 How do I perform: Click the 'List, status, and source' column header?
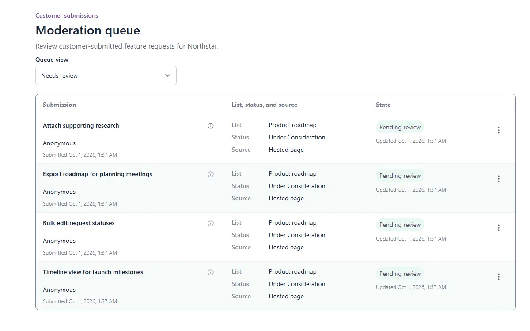[x=265, y=105]
